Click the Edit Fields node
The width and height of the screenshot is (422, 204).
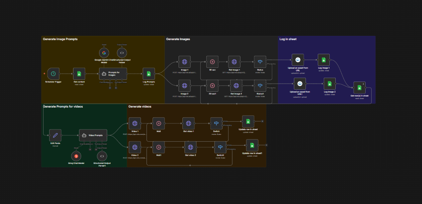[x=55, y=135]
